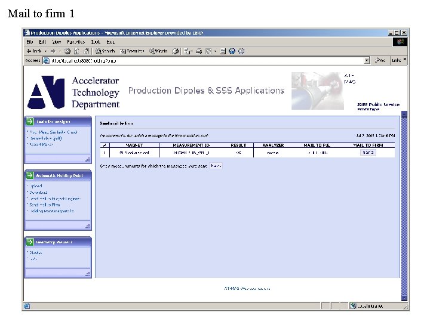430x322 pixels.
Task: Open the Favorites toolbar button
Action: tap(132, 51)
